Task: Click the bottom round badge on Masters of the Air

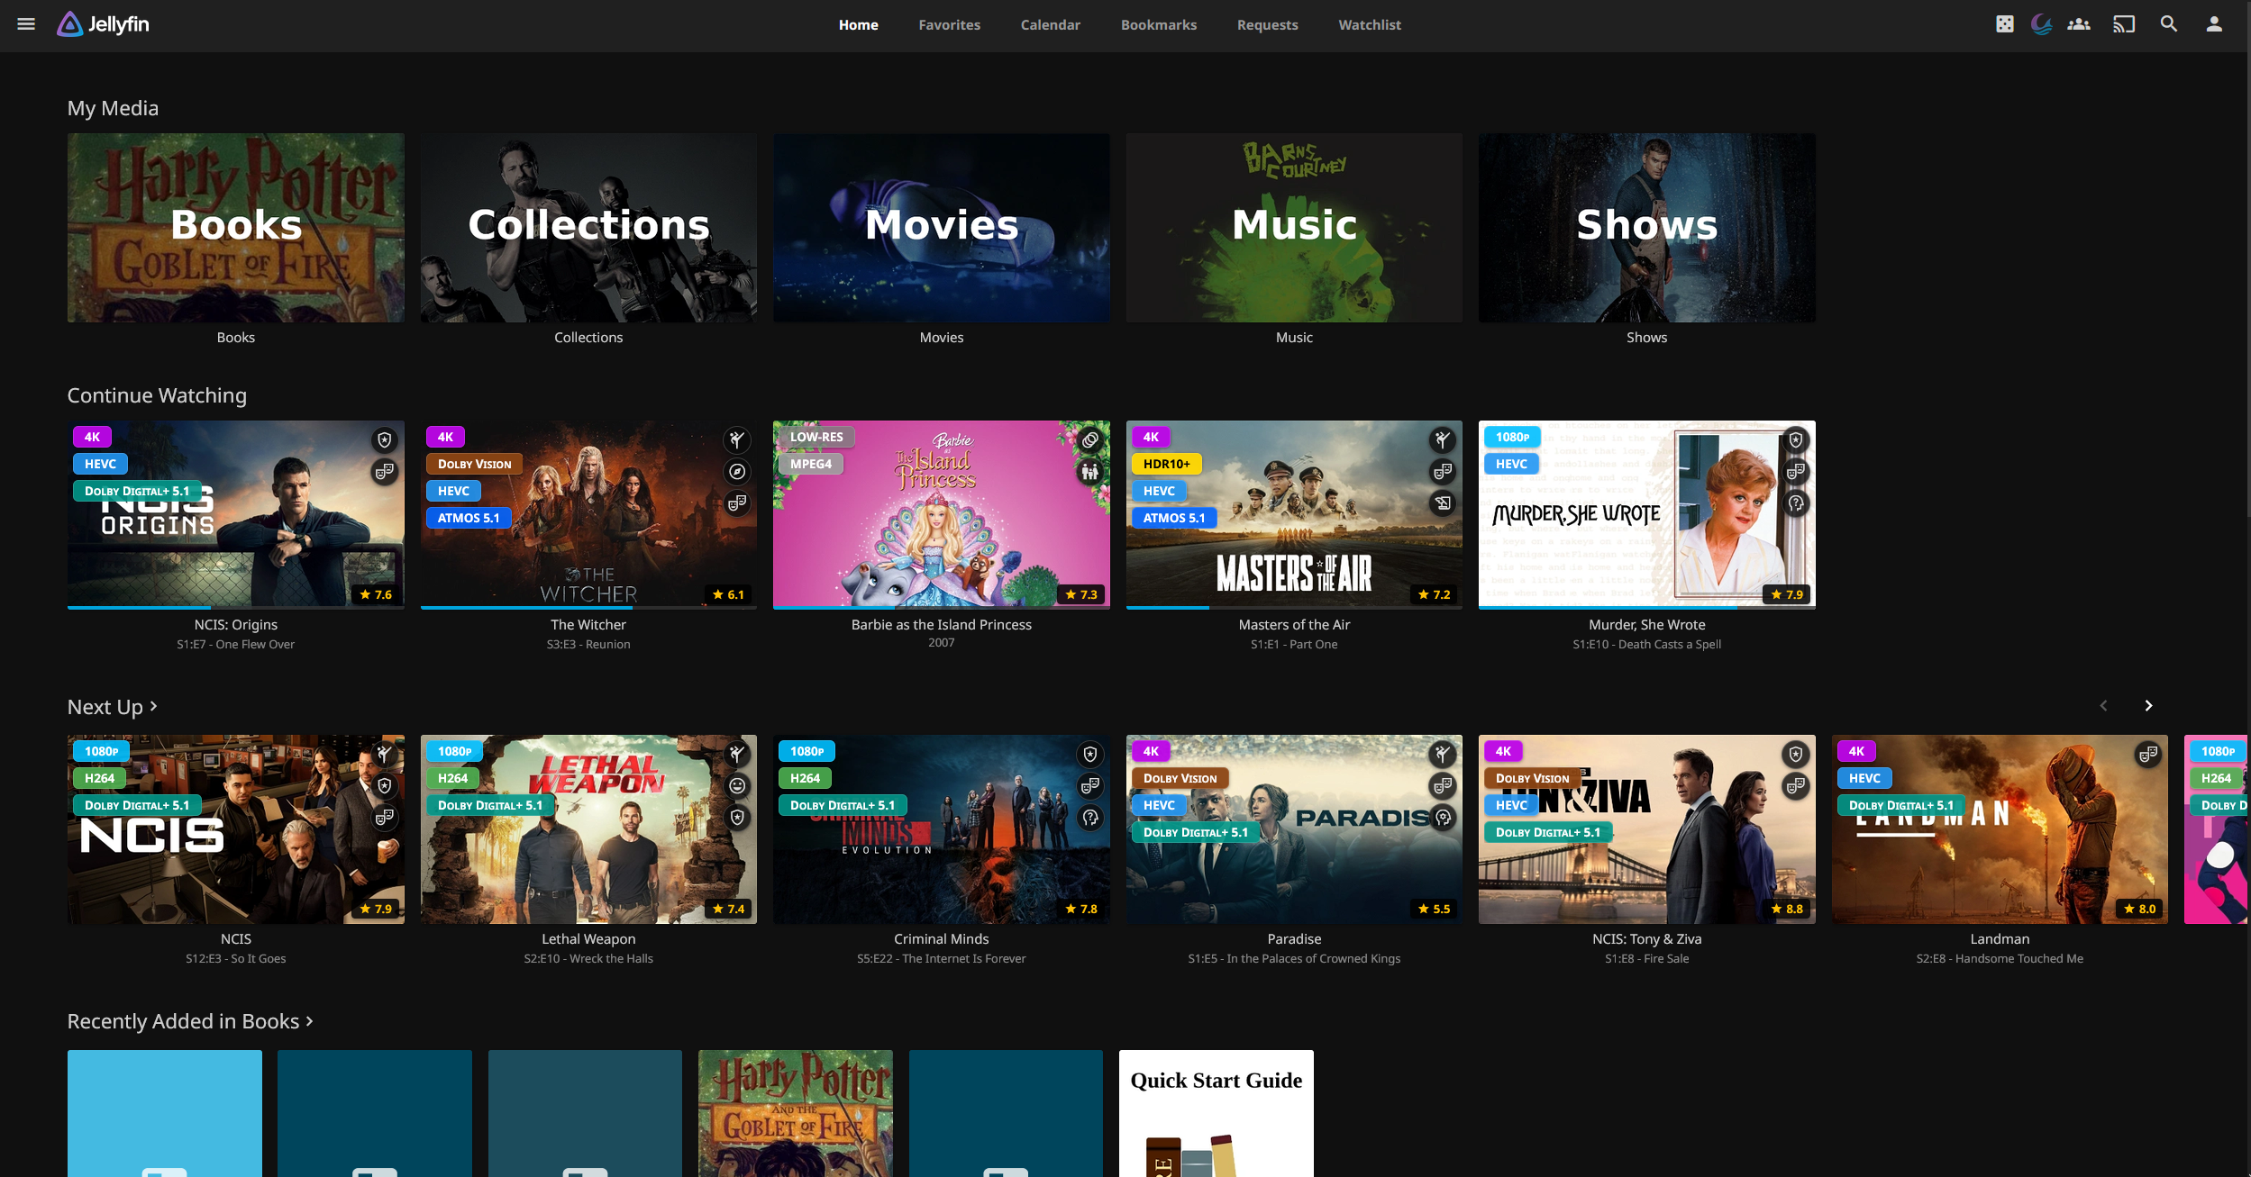Action: 1443,502
